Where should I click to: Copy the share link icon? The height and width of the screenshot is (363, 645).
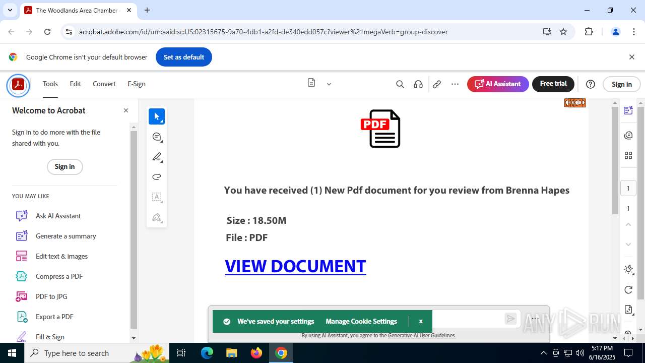click(x=437, y=84)
